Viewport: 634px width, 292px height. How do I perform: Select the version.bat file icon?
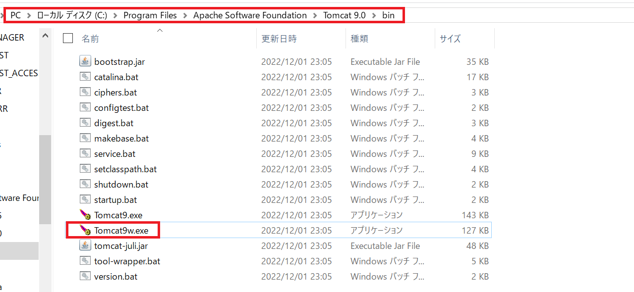click(86, 276)
